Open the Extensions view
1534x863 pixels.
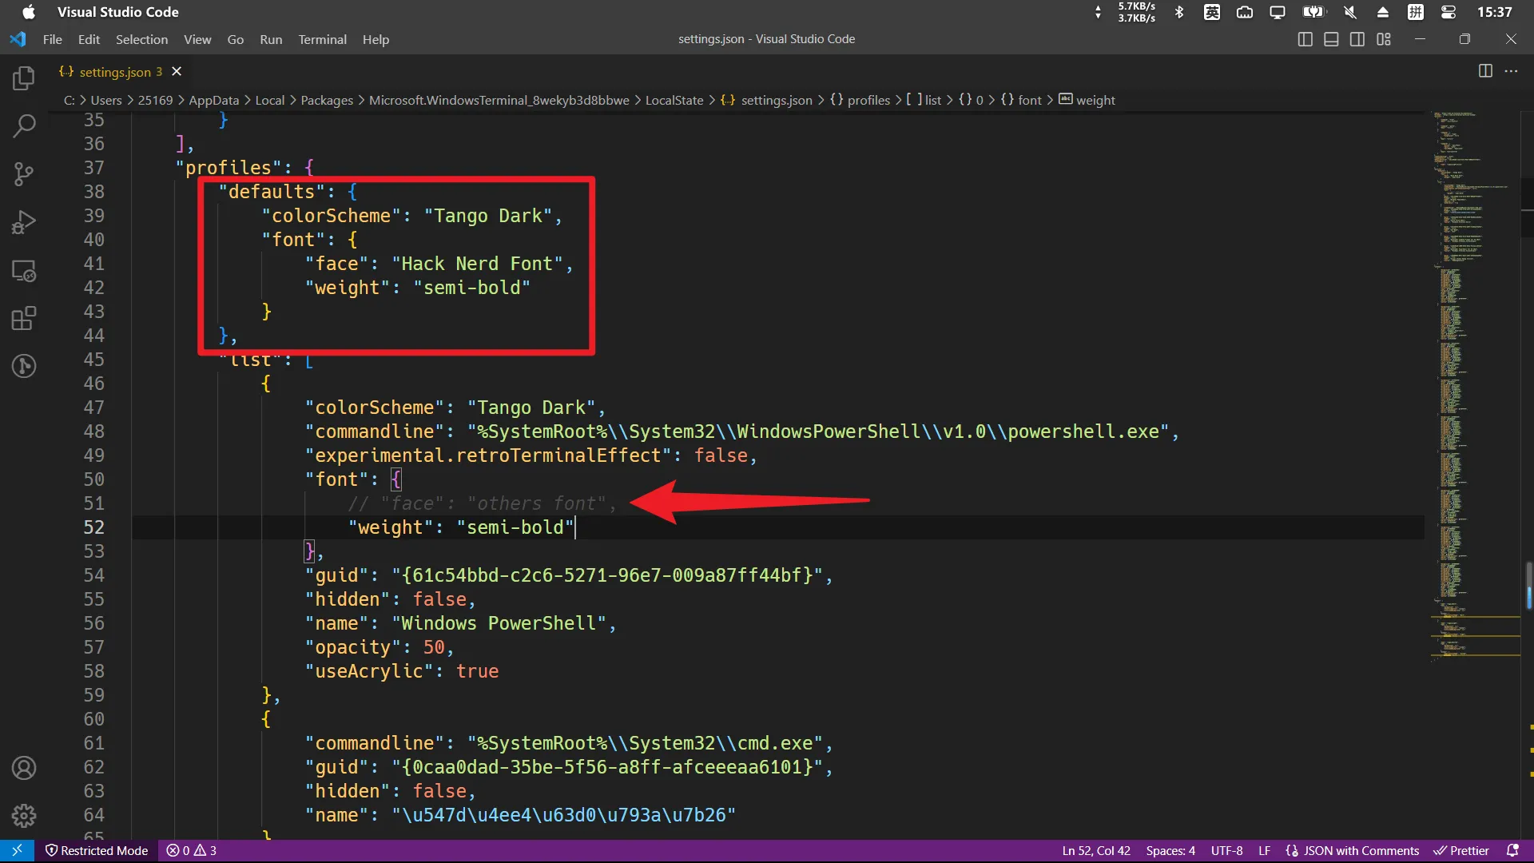[24, 319]
